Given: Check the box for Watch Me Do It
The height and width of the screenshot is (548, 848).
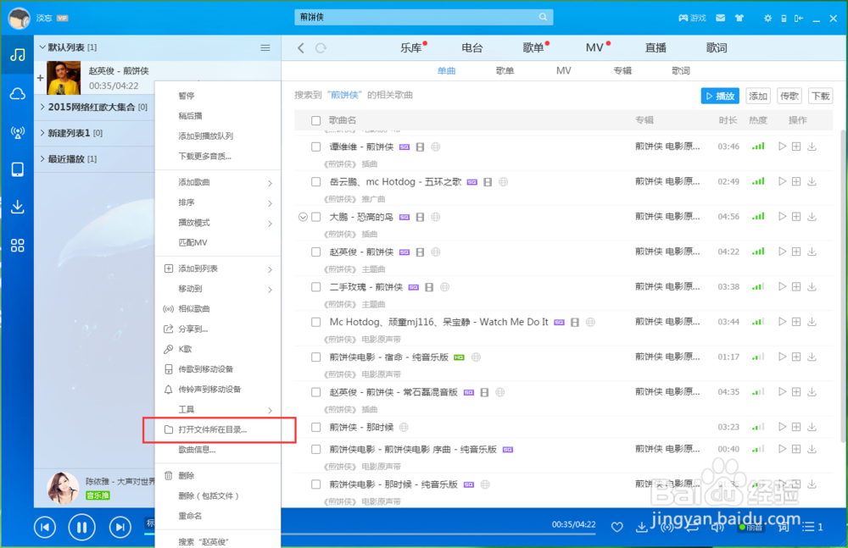Looking at the screenshot, I should point(315,322).
